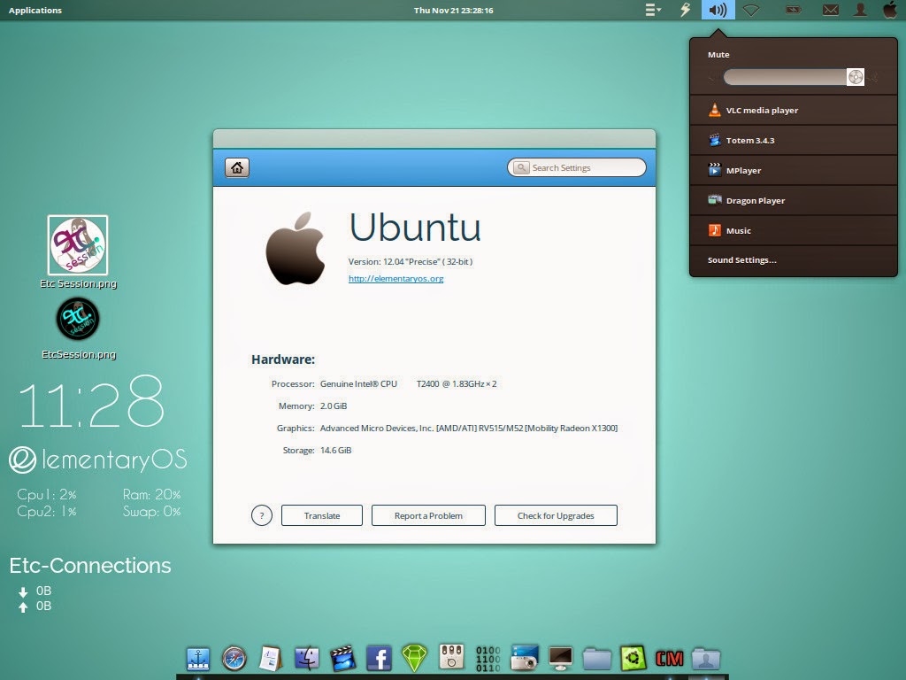The height and width of the screenshot is (680, 906).
Task: Select EtcSession.png desktop file
Action: pos(78,328)
